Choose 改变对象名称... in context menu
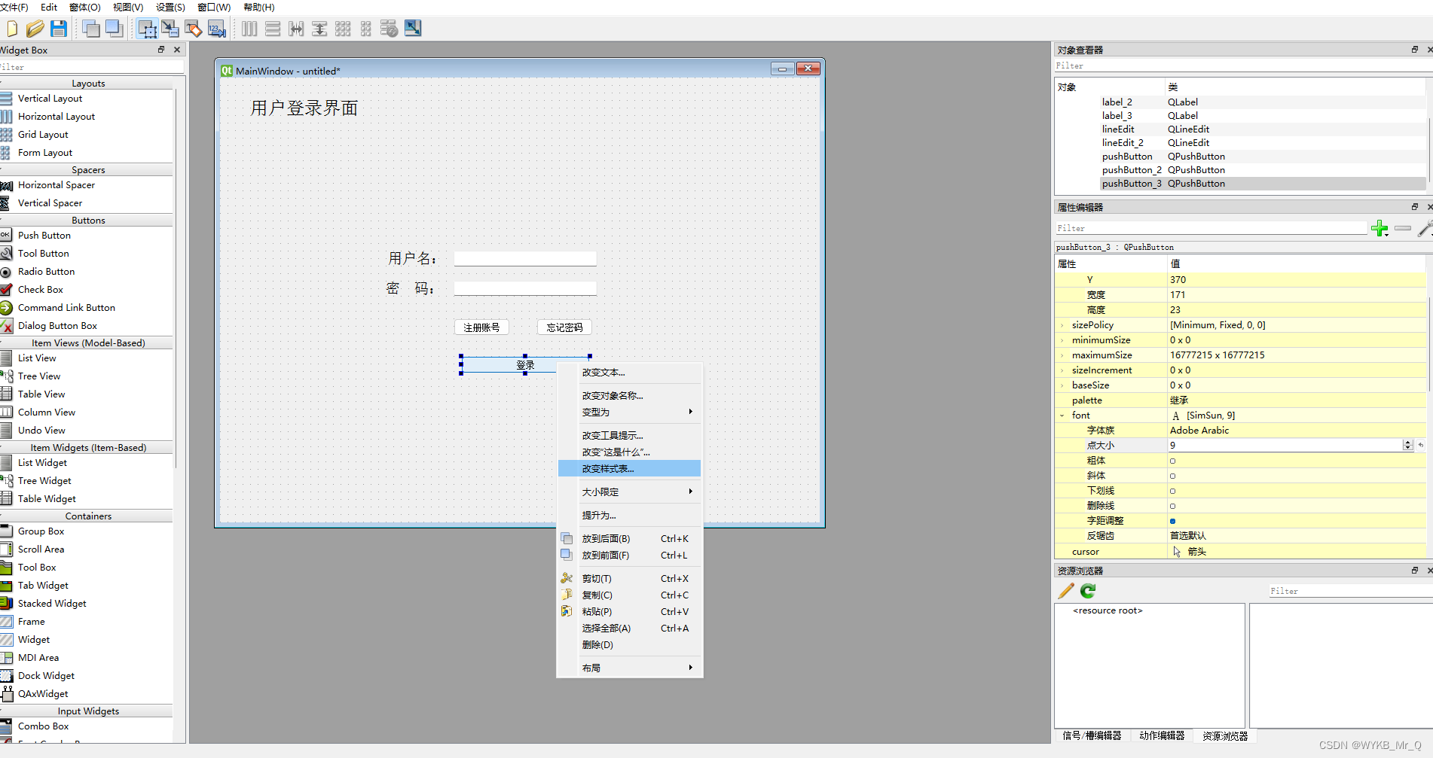1433x758 pixels. click(x=629, y=395)
